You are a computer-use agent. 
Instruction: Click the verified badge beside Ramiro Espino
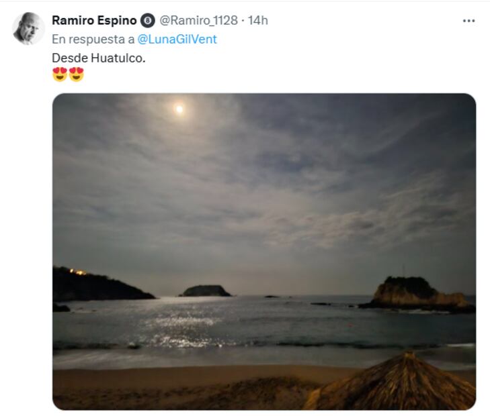click(x=149, y=21)
